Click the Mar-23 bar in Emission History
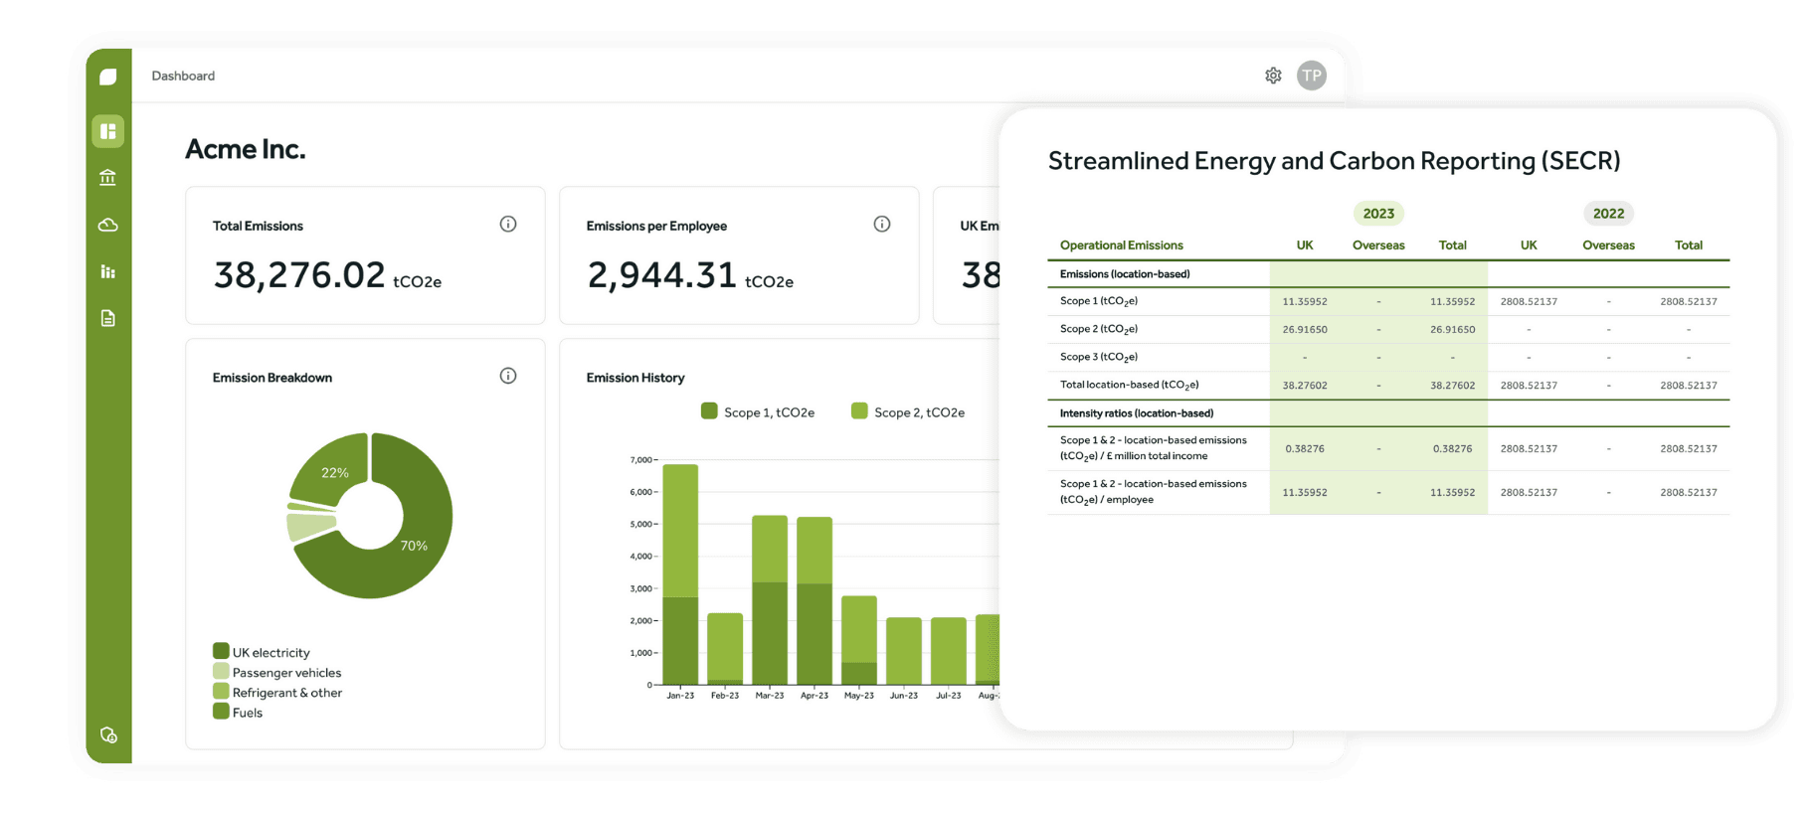 point(770,600)
